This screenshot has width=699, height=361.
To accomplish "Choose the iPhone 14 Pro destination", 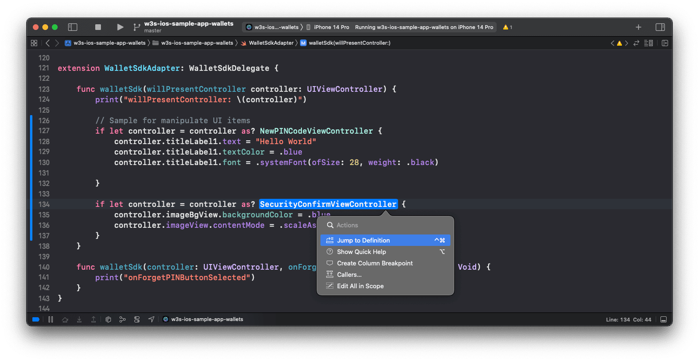I will (328, 27).
